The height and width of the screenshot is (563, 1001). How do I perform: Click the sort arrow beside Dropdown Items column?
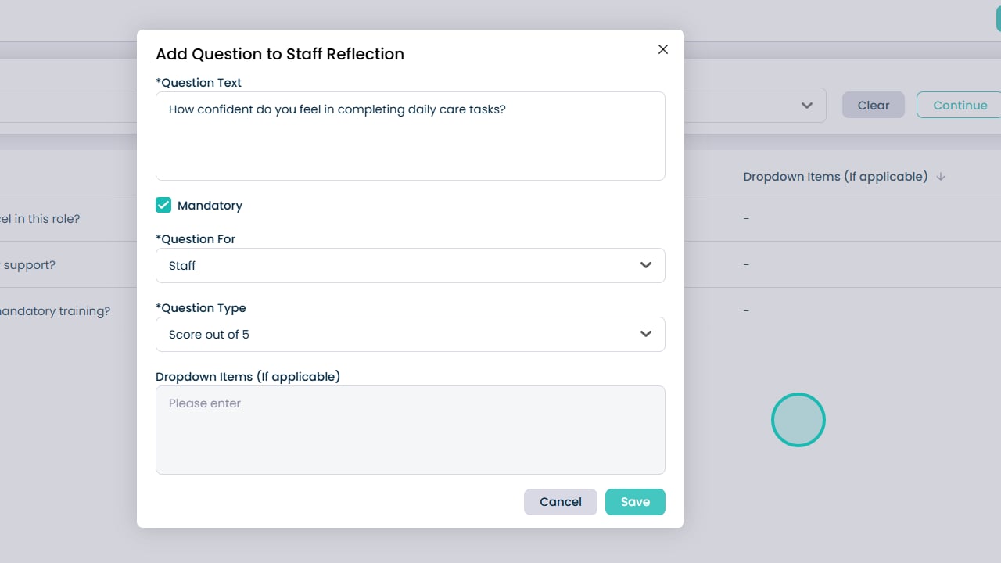[x=941, y=177]
